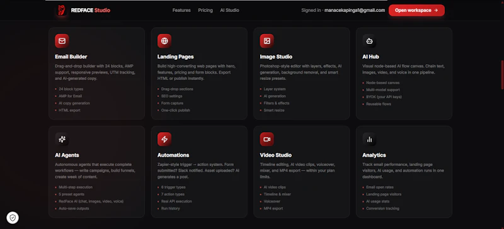Click the 'One-click publish' bullet
The height and width of the screenshot is (229, 504).
(x=174, y=110)
